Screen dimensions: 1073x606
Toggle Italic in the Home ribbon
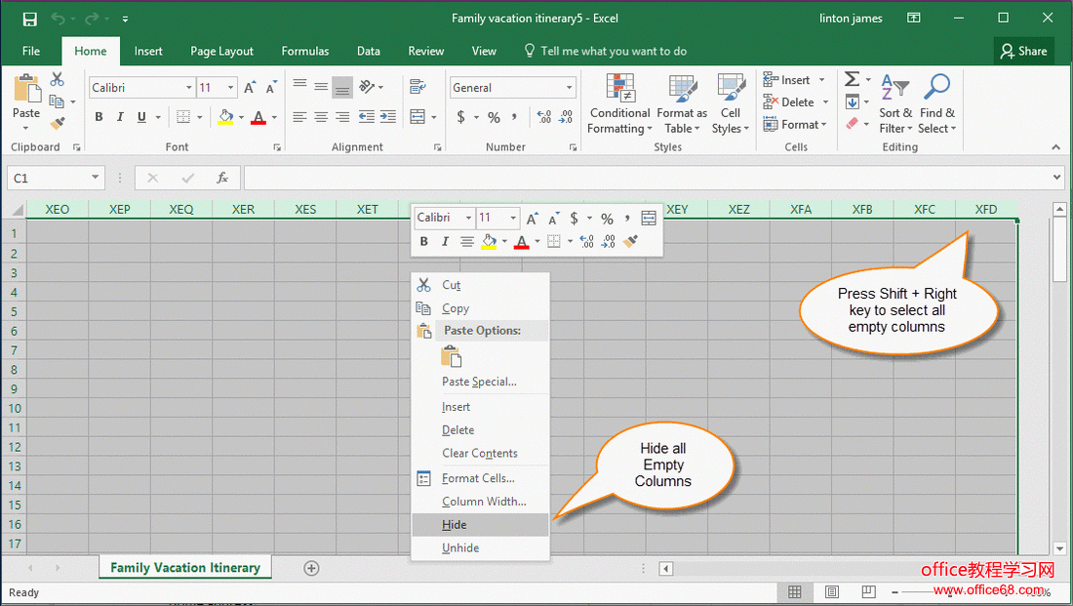[120, 117]
